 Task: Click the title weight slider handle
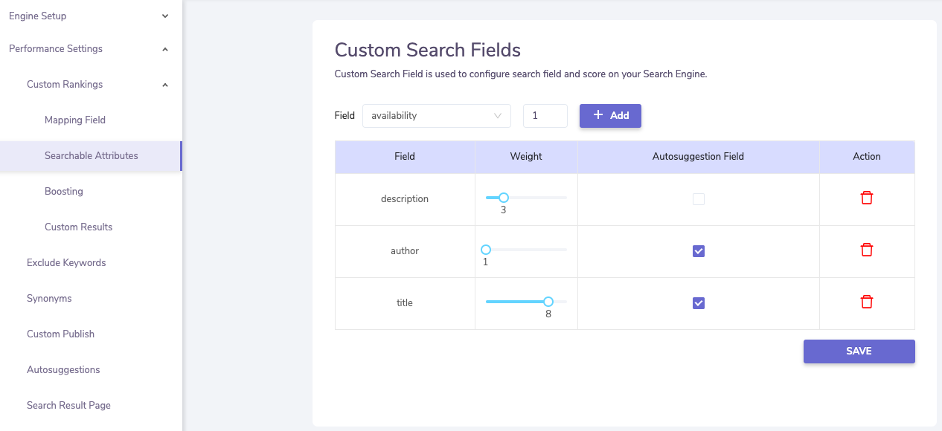[548, 302]
